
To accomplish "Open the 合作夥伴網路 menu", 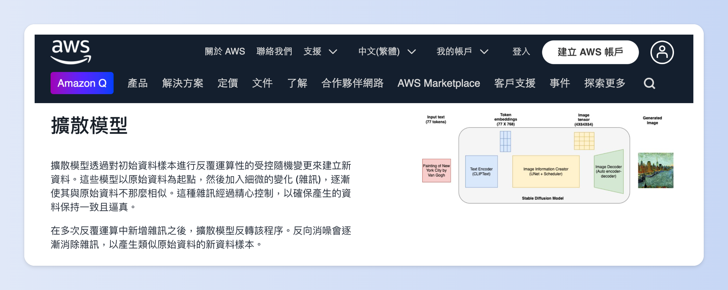I will pyautogui.click(x=352, y=83).
